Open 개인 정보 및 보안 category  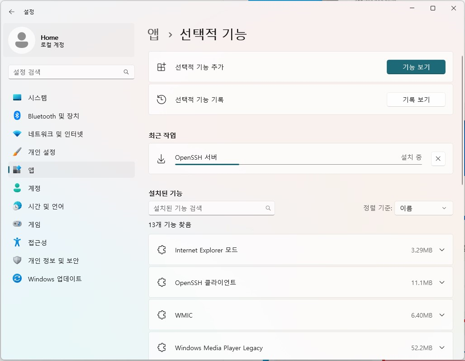pos(71,260)
